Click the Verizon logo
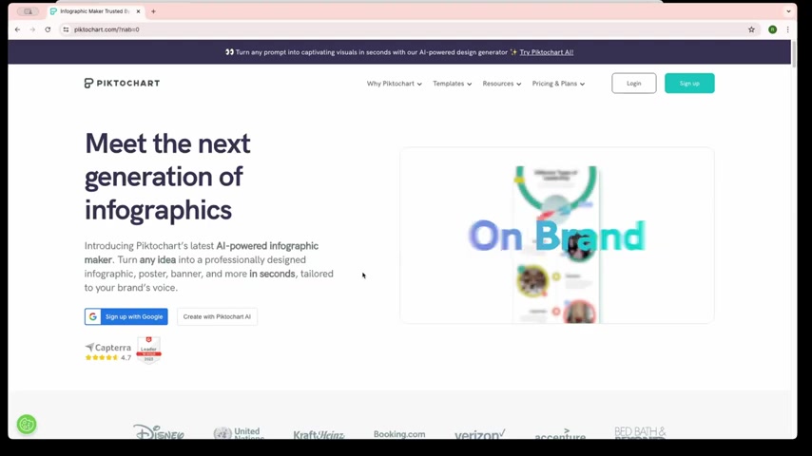This screenshot has width=812, height=456. tap(479, 434)
